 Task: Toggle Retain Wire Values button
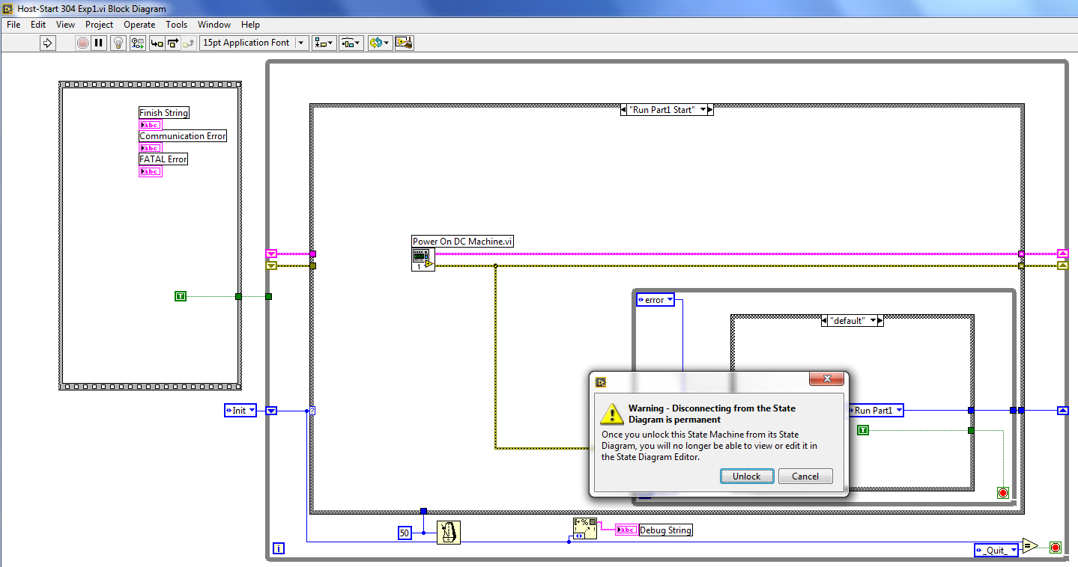point(138,43)
